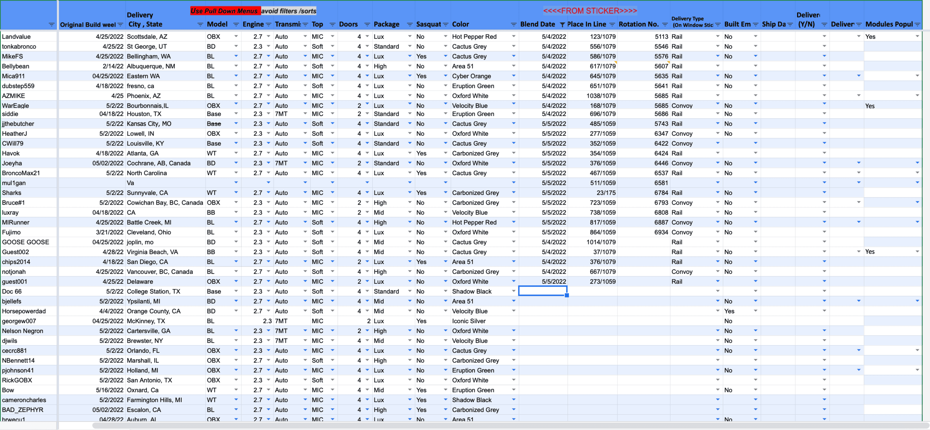The width and height of the screenshot is (930, 430).
Task: Select Blend Date '5/5/2022' in guest001 row
Action: click(x=543, y=282)
